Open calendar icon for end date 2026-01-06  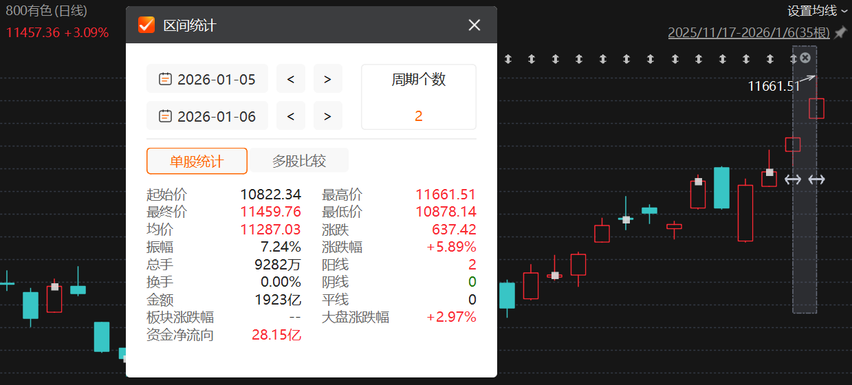coord(165,116)
